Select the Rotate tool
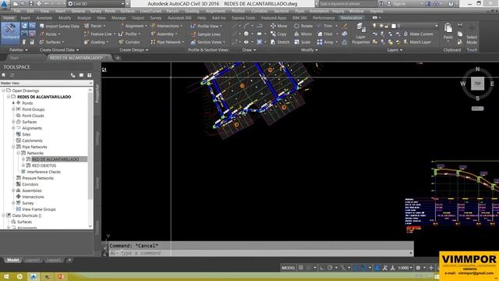The height and width of the screenshot is (281, 499). (303, 26)
